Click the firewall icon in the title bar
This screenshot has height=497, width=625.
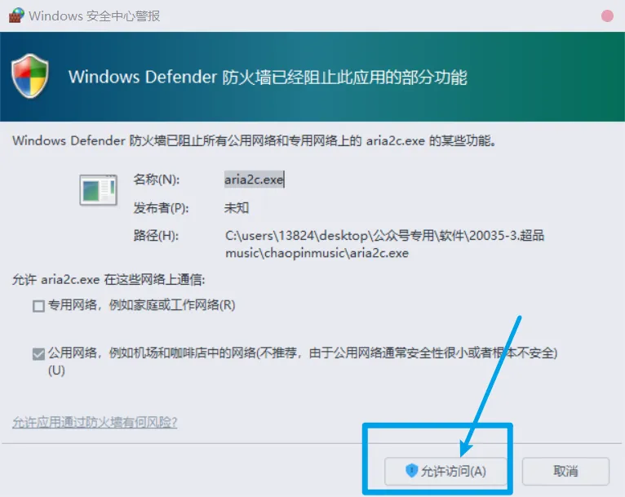16,16
